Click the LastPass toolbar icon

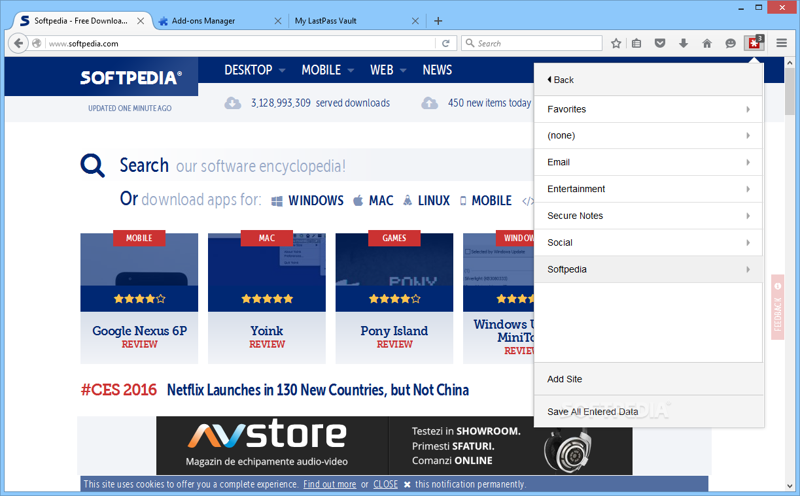click(x=754, y=43)
